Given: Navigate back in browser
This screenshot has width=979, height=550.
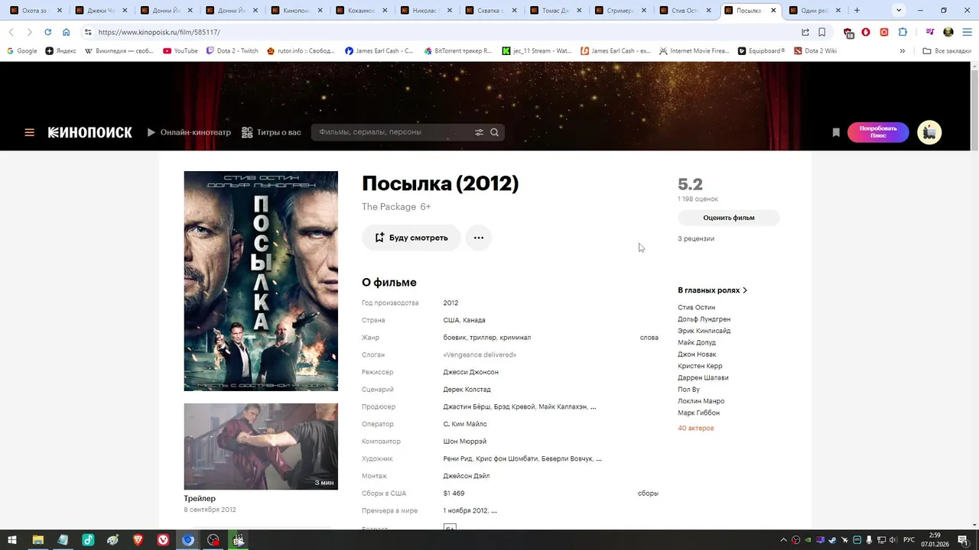Looking at the screenshot, I should click(x=11, y=32).
